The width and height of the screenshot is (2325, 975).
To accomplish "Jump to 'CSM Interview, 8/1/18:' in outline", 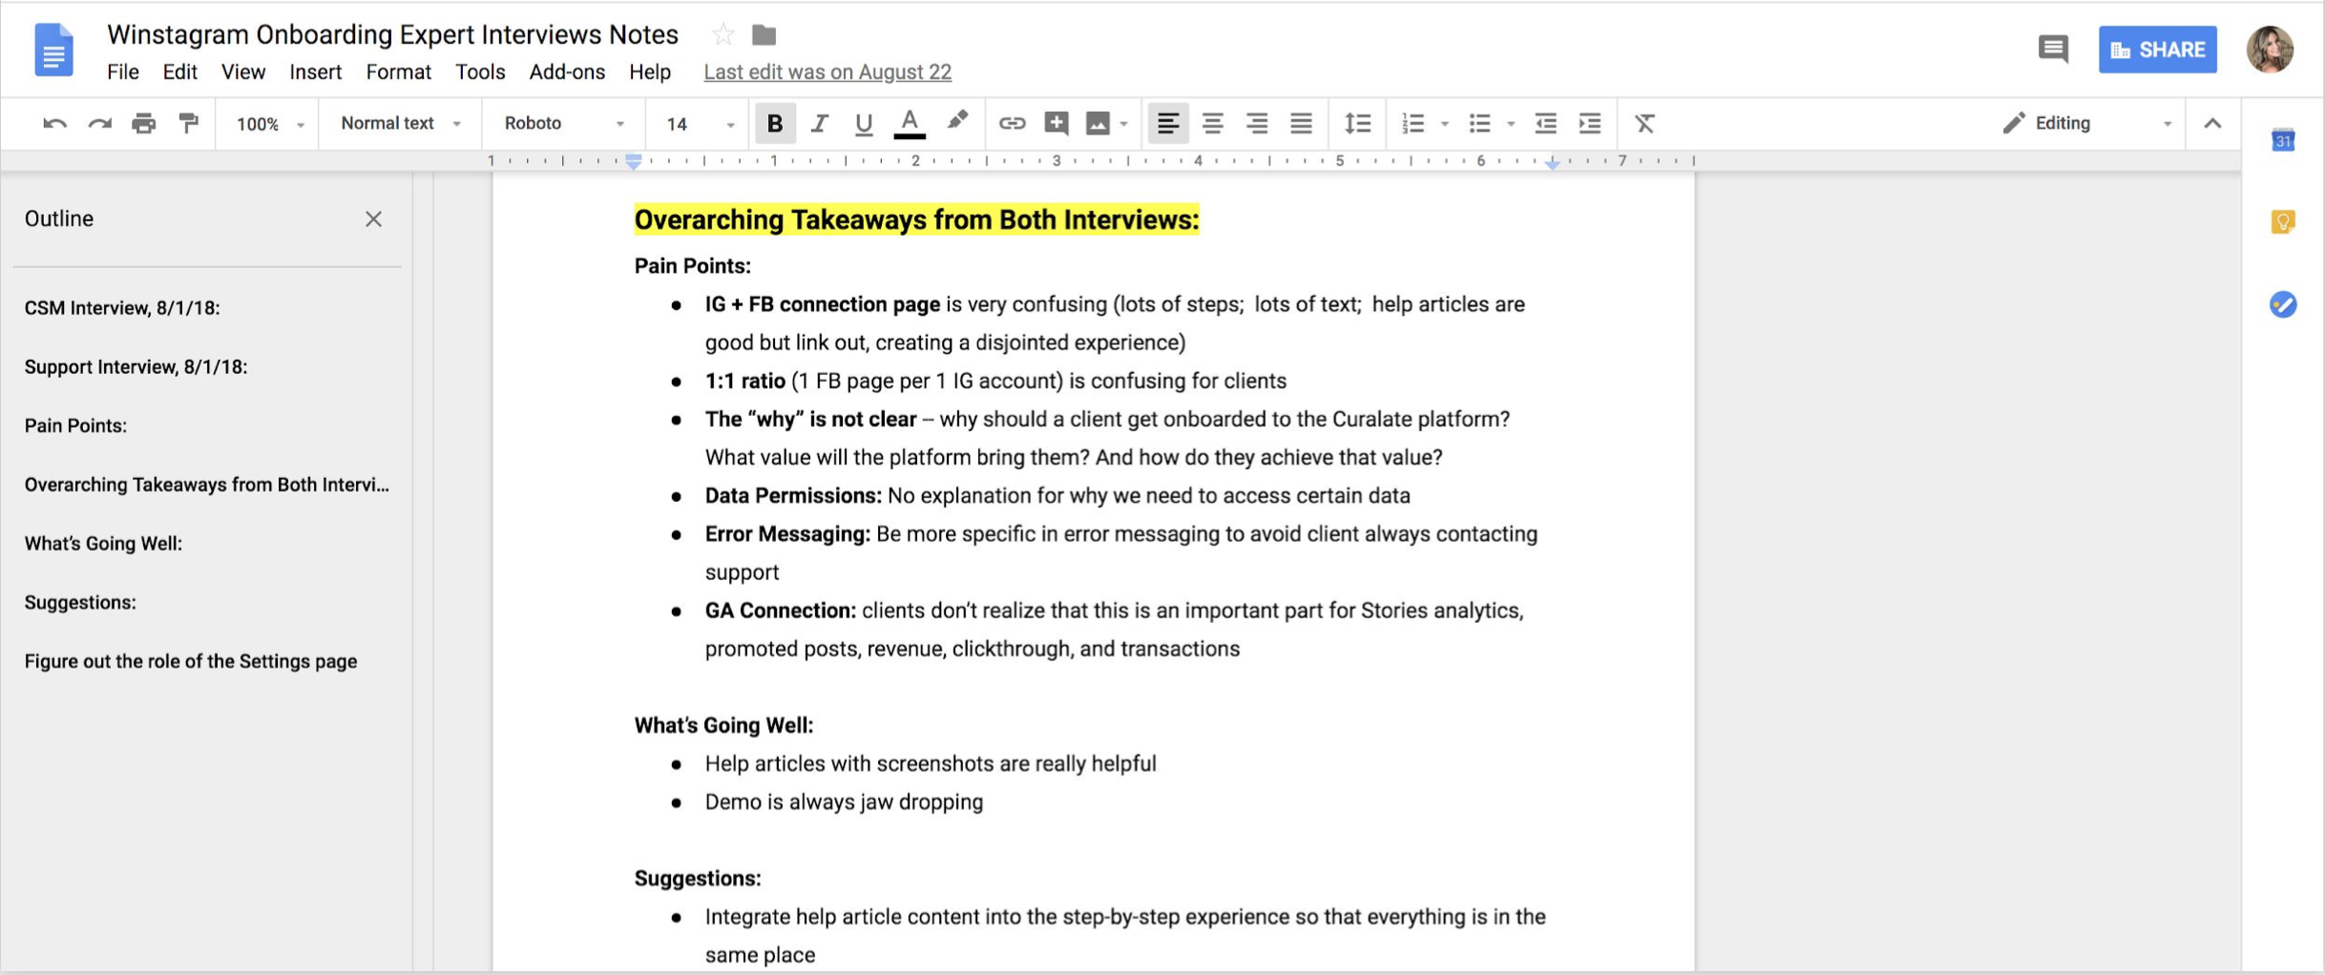I will click(122, 308).
